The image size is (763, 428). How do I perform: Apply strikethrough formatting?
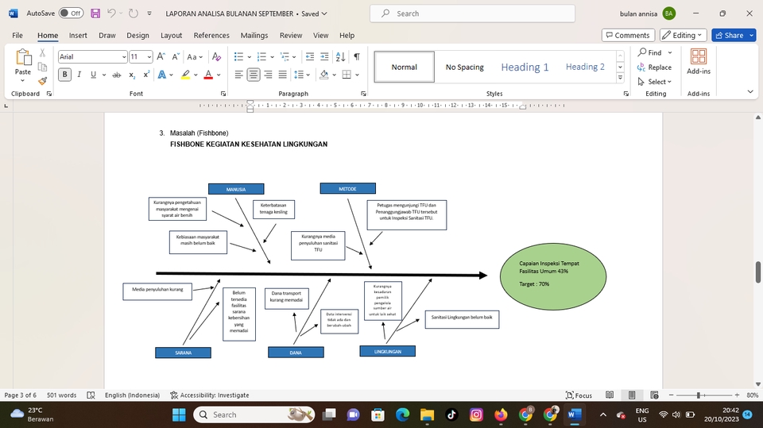pyautogui.click(x=116, y=75)
